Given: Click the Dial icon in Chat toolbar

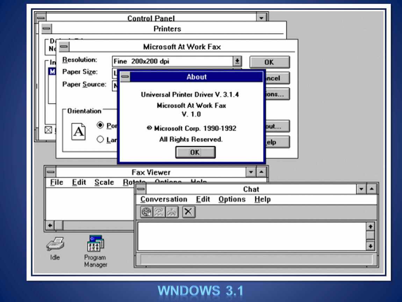Looking at the screenshot, I should pos(146,212).
